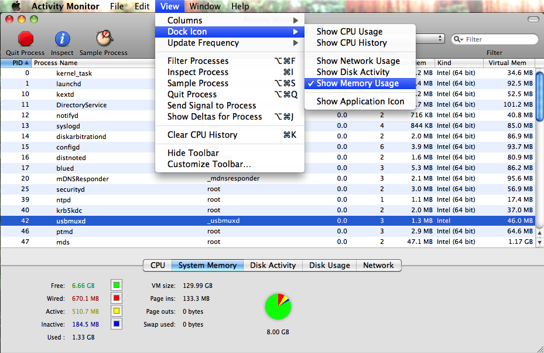This screenshot has width=544, height=353.
Task: Click the scrollbar down arrow
Action: (x=539, y=242)
